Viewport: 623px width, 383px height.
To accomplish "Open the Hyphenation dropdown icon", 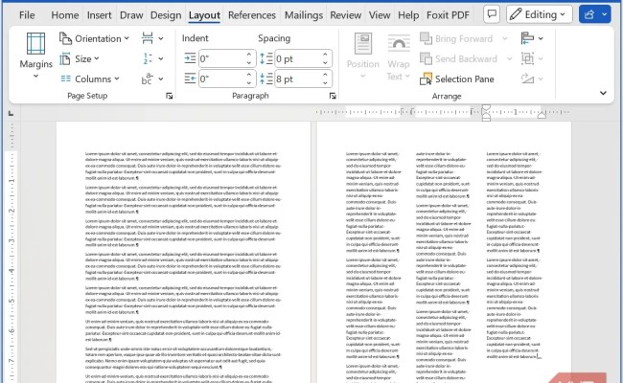I will tap(152, 79).
